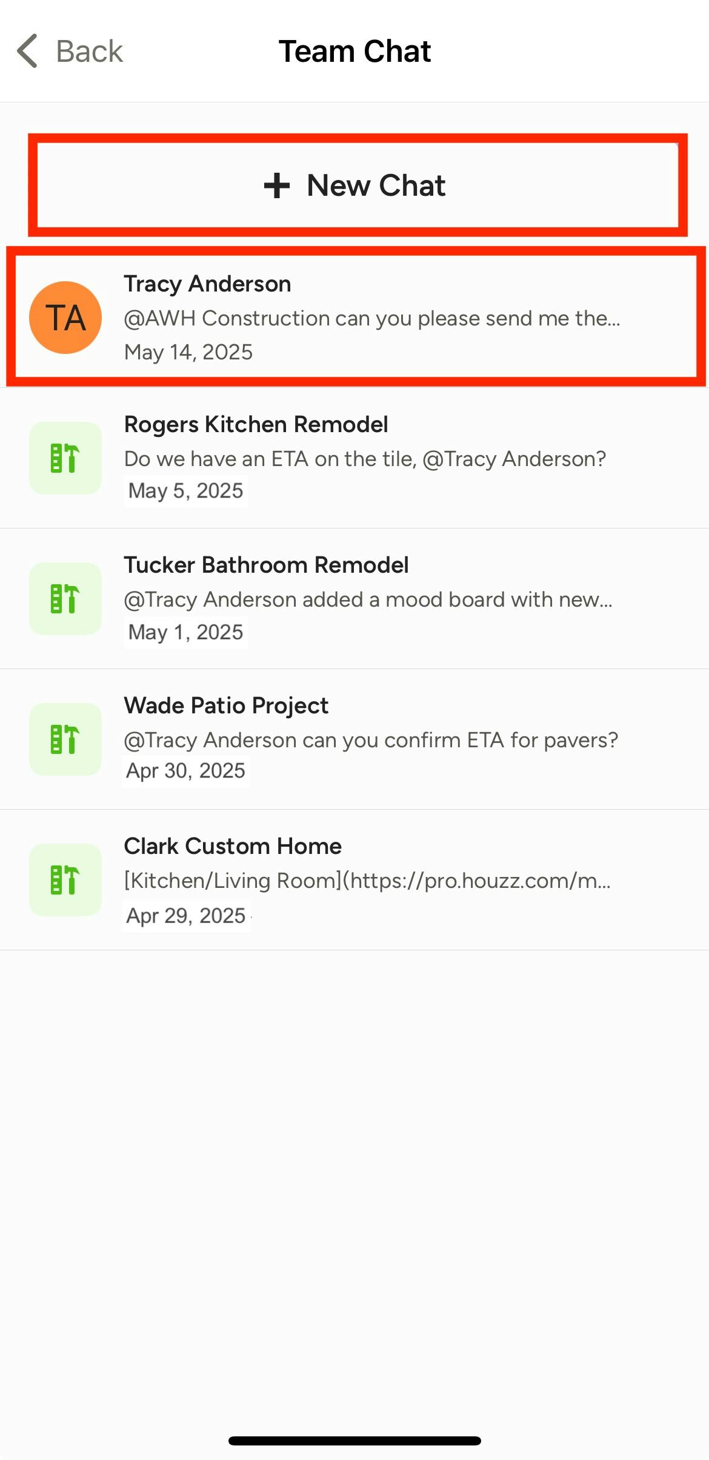
Task: Tap the May 14, 2025 timestamp
Action: click(188, 352)
